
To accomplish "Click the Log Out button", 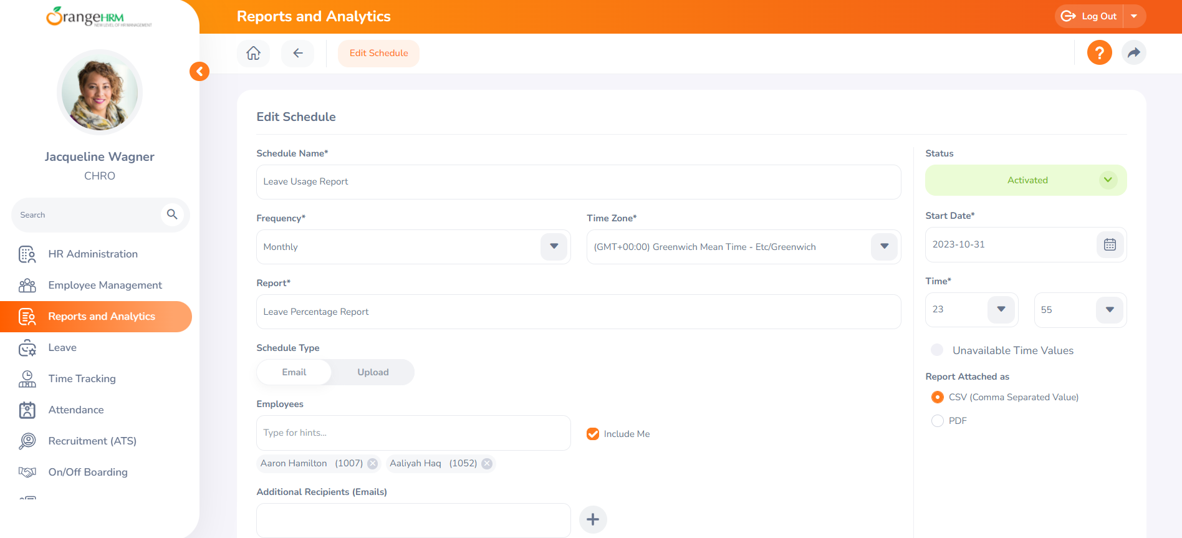I will (1090, 16).
